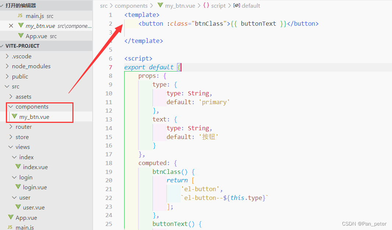The height and width of the screenshot is (230, 392).
Task: Click the Vue icon beside index.vue
Action: tap(18, 167)
